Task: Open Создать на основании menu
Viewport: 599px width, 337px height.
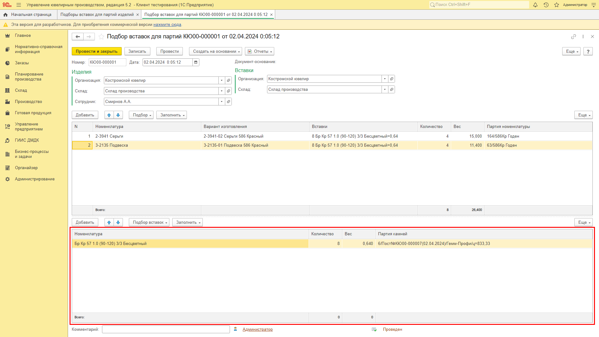Action: [216, 51]
